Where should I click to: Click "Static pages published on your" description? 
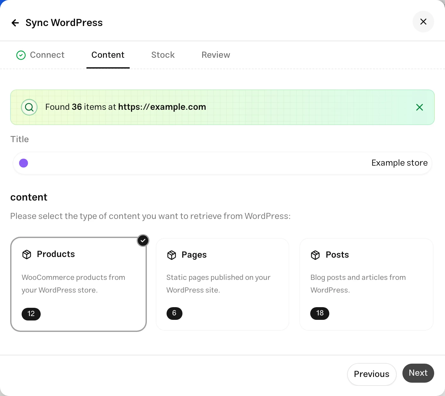[218, 278]
